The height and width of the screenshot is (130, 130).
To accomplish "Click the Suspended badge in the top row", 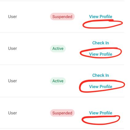I will 62,17.
